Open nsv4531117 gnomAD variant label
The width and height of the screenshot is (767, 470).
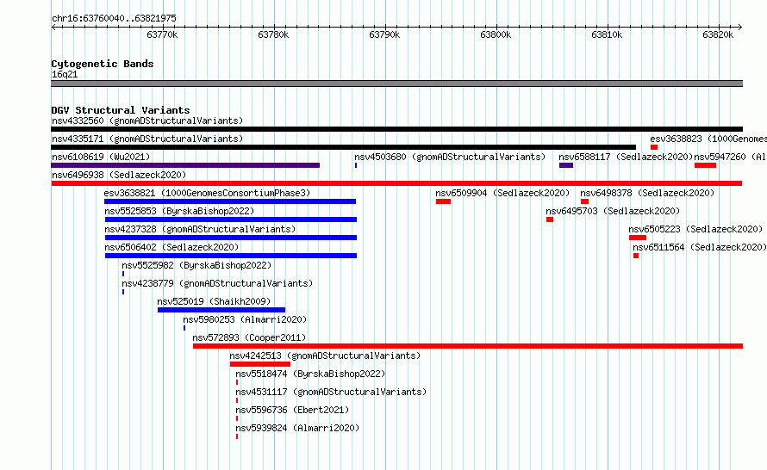tap(331, 392)
